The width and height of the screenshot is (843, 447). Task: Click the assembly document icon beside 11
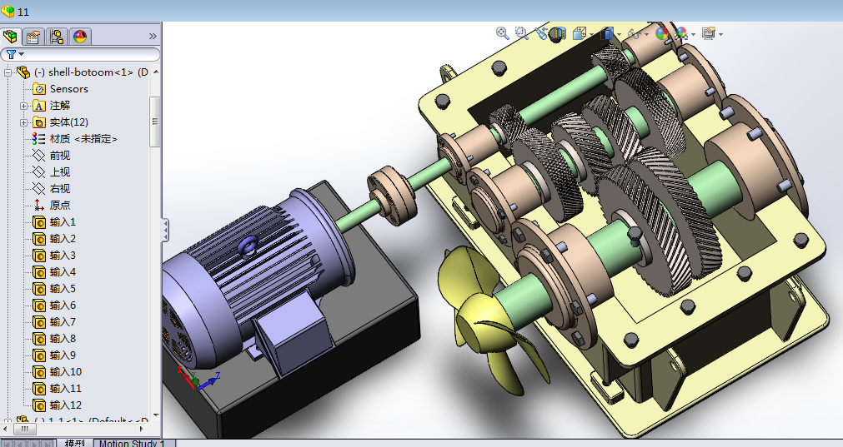point(8,12)
